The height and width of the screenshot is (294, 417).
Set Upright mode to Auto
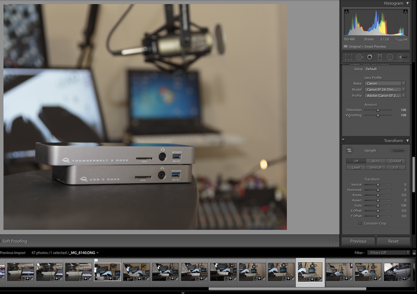pyautogui.click(x=376, y=161)
